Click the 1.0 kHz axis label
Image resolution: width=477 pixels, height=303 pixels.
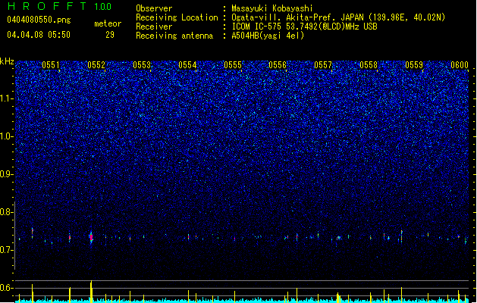click(x=6, y=136)
